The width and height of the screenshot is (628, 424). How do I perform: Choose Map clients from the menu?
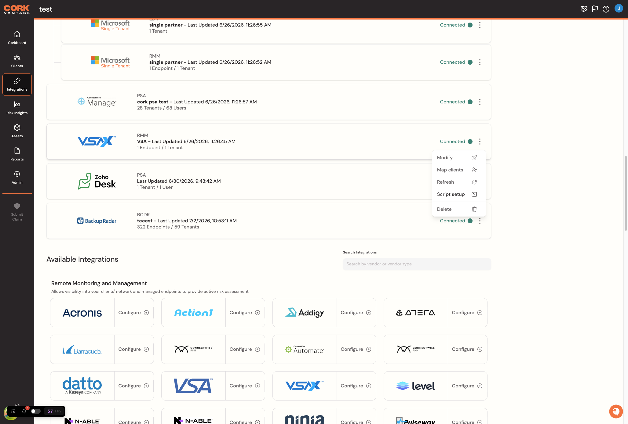pos(459,170)
